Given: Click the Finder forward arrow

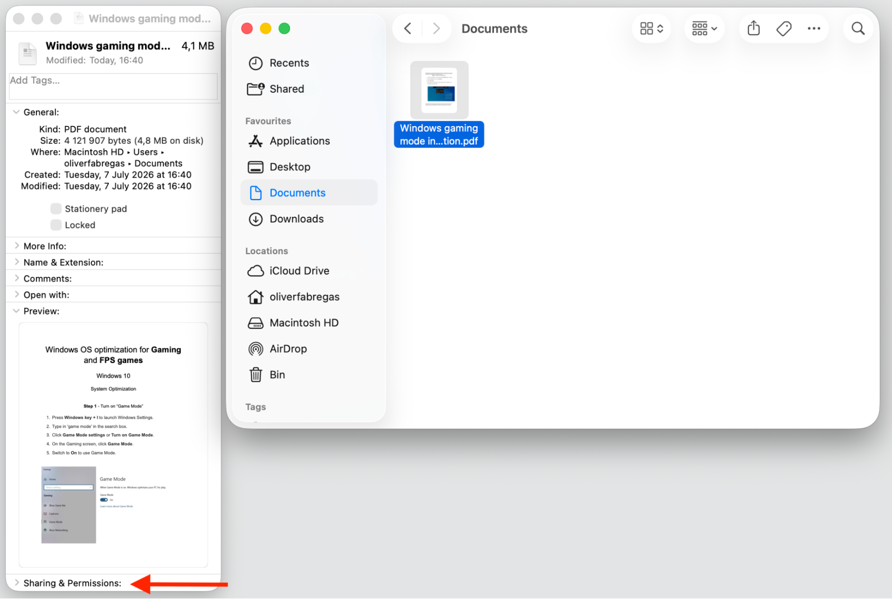Looking at the screenshot, I should click(x=436, y=29).
